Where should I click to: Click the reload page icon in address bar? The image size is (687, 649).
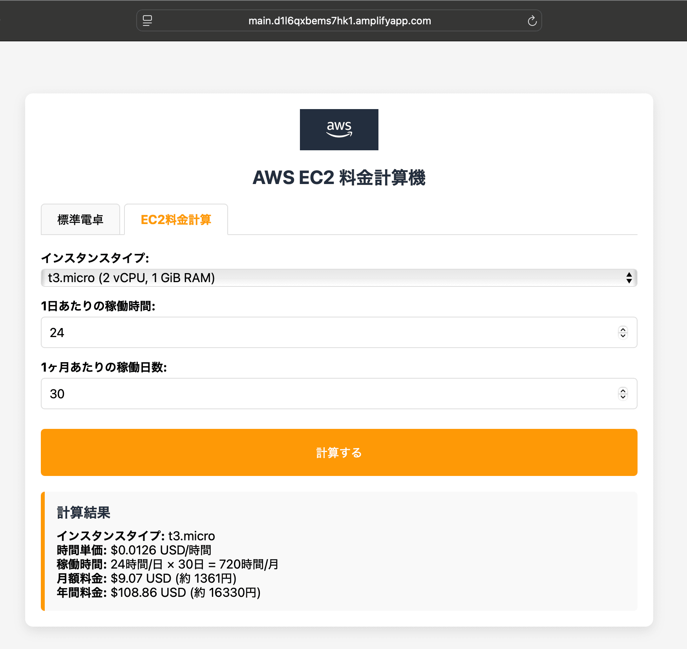tap(532, 21)
